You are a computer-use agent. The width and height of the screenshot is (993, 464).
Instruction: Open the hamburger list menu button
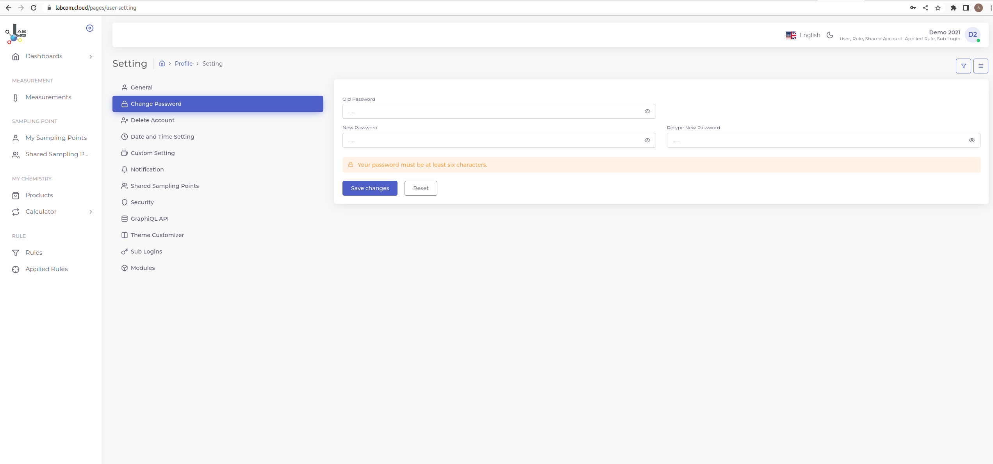point(981,66)
